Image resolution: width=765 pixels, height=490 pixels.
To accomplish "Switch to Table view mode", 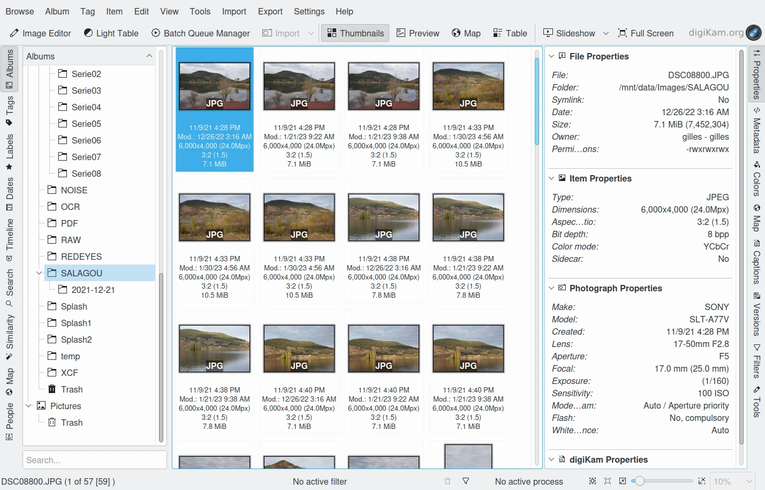I will (x=510, y=33).
